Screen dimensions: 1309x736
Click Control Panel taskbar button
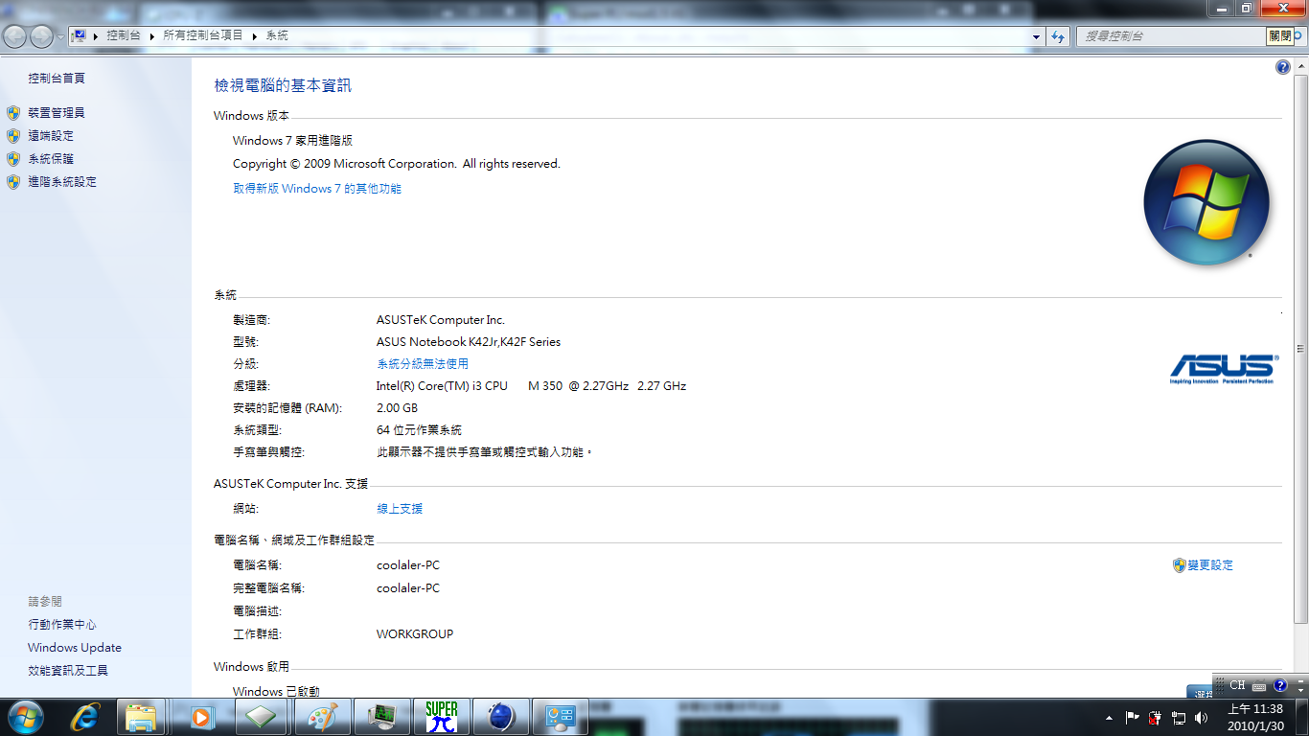560,717
